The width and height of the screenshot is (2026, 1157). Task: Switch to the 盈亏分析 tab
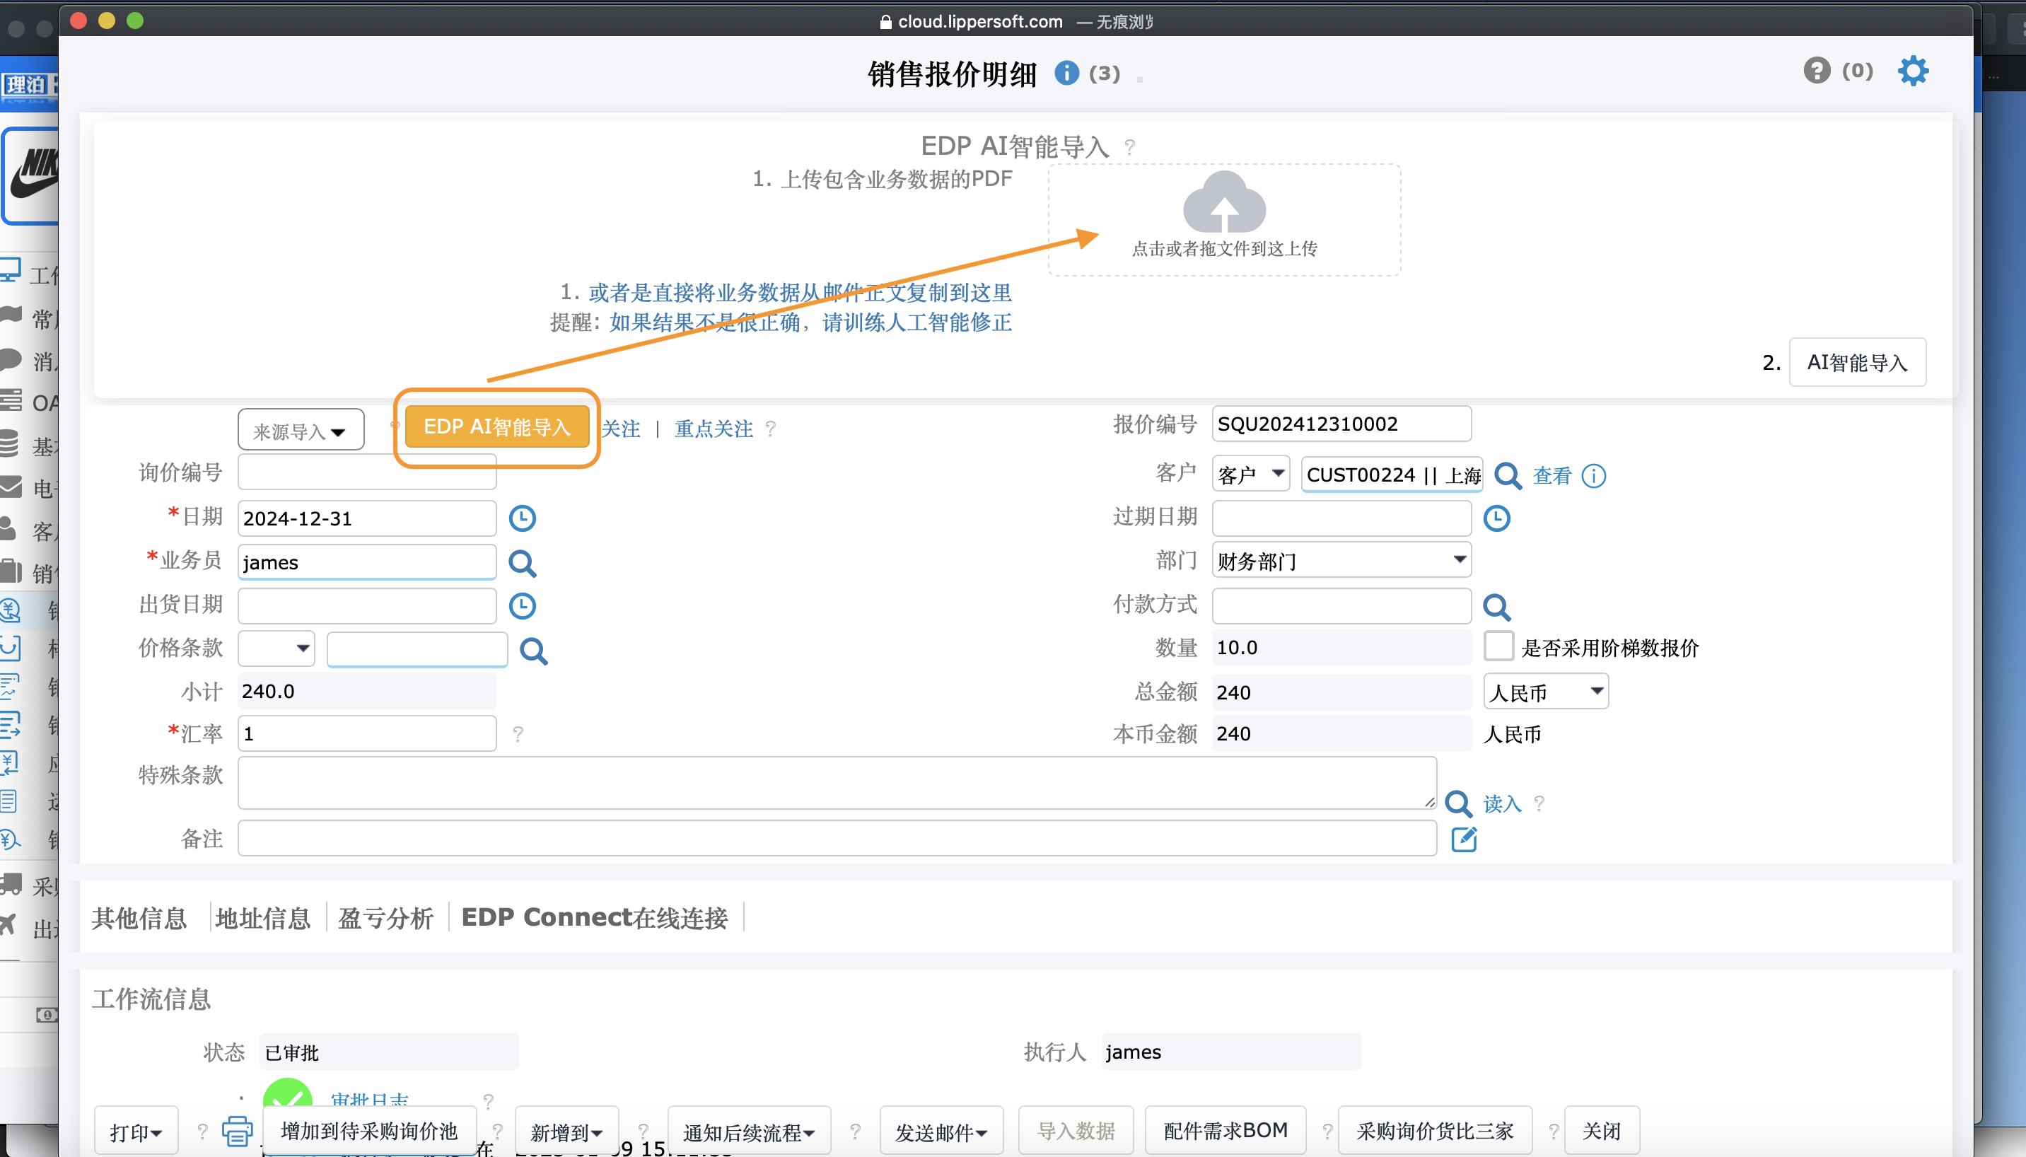(386, 919)
